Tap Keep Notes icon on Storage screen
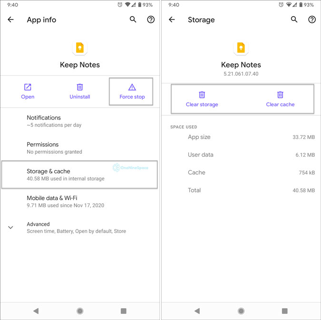This screenshot has width=321, height=320. tap(241, 48)
